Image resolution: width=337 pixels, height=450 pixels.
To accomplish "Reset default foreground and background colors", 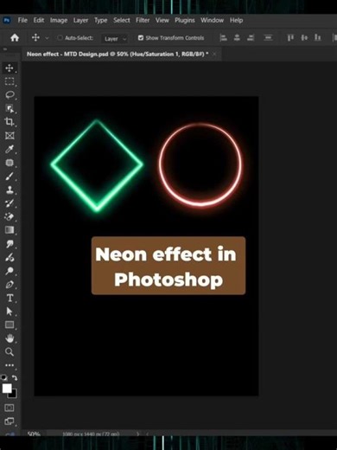I will pyautogui.click(x=4, y=377).
